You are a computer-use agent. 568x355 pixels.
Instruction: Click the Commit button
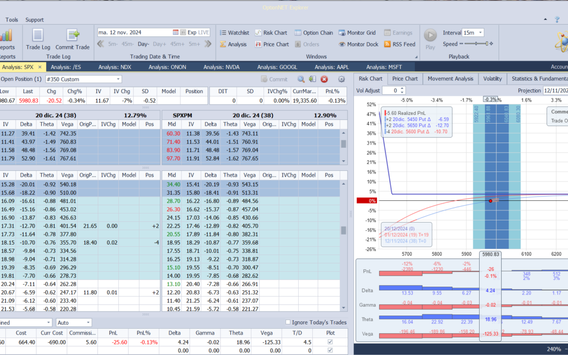tap(274, 79)
